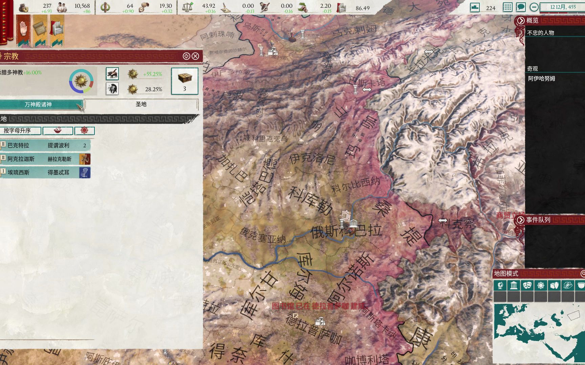Close the 宗教 panel
Image resolution: width=585 pixels, height=365 pixels.
195,56
